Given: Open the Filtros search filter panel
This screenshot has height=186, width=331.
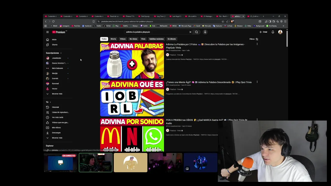Looking at the screenshot, I should click(254, 39).
